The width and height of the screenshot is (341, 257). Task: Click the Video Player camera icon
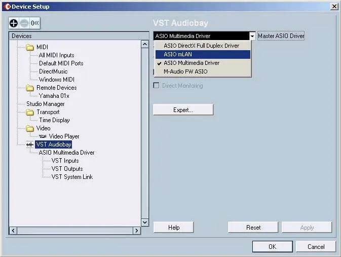point(43,136)
